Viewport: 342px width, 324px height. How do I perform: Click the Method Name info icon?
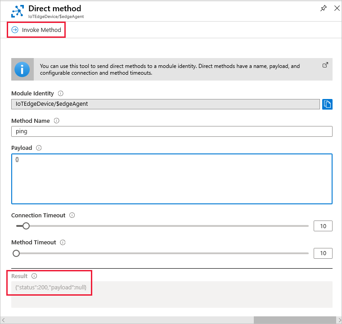point(57,121)
